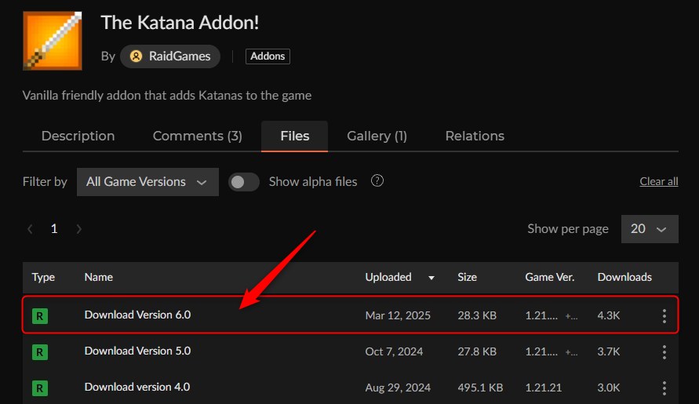
Task: Open Download Version 6.0 file
Action: coord(137,315)
